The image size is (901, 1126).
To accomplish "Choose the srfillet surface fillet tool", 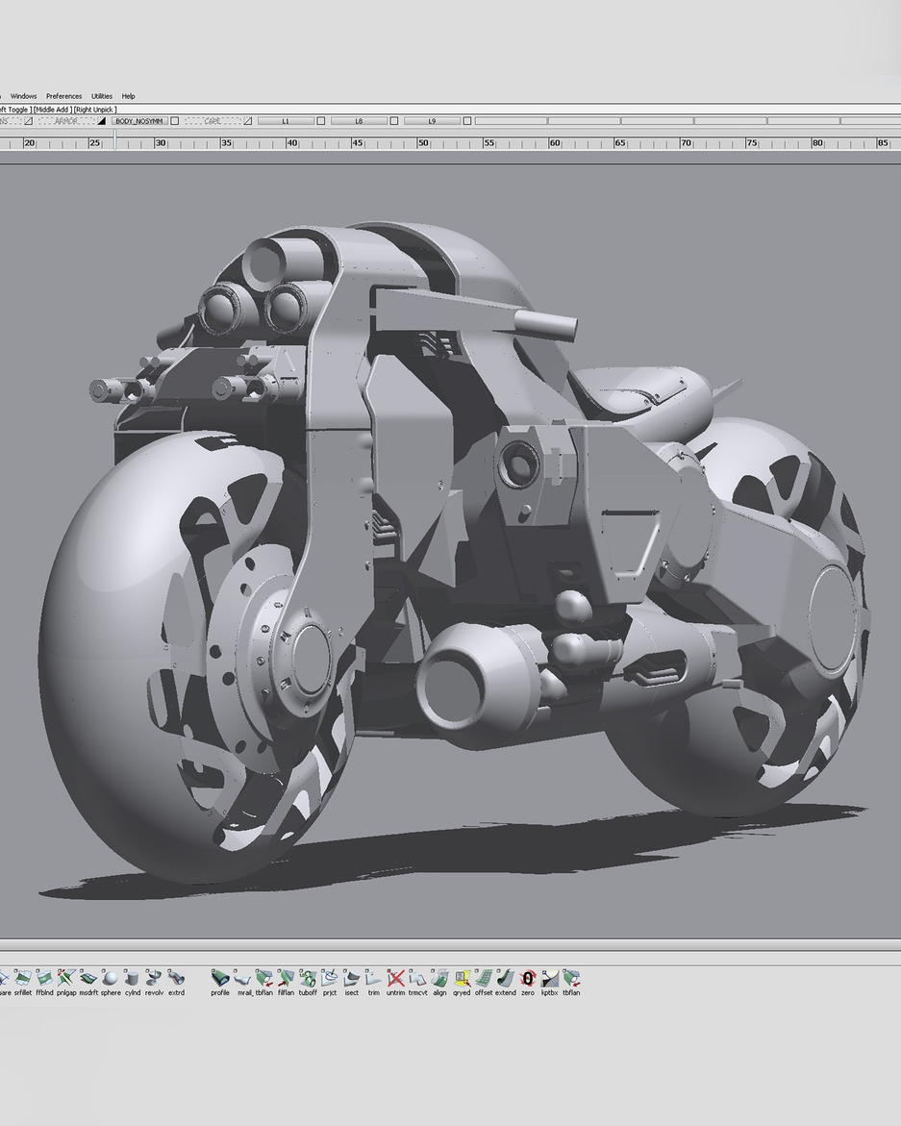I will point(23,979).
